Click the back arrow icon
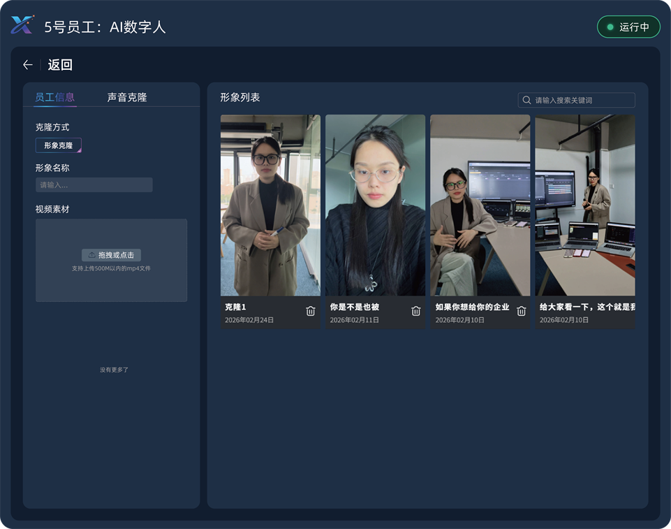The width and height of the screenshot is (671, 529). pyautogui.click(x=28, y=65)
